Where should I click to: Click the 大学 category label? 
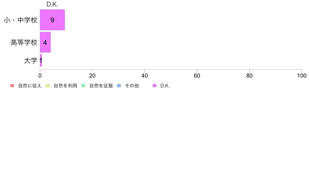pos(30,60)
